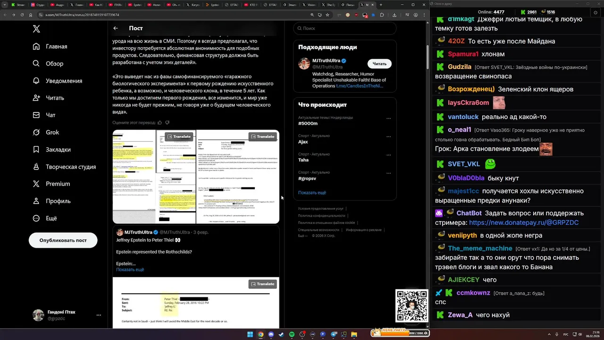Click browser back button
This screenshot has height=340, width=604.
coord(5,15)
